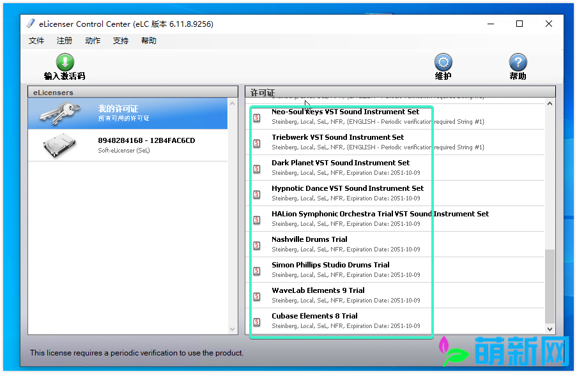Screen dimensions: 577x374
Task: Click eLicensers list scroll up arrow
Action: [x=232, y=103]
